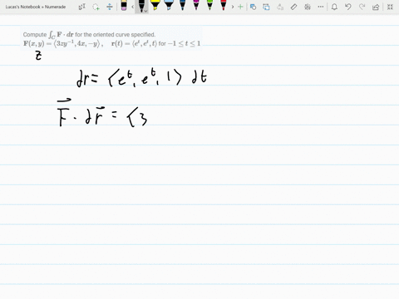
Task: Open the more options ellipsis menu
Action: click(x=321, y=7)
